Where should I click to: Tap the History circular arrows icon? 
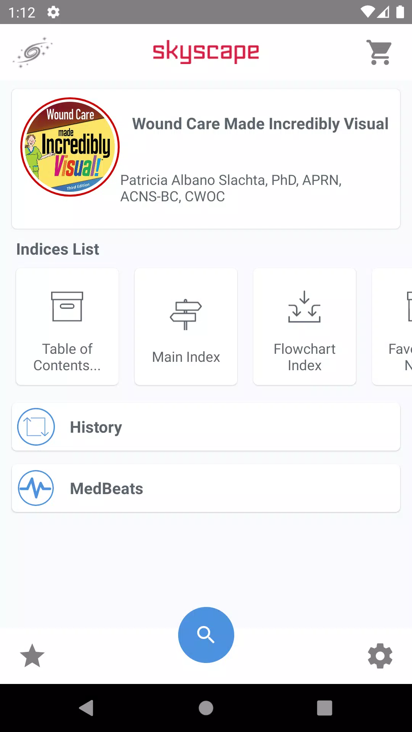pyautogui.click(x=36, y=427)
